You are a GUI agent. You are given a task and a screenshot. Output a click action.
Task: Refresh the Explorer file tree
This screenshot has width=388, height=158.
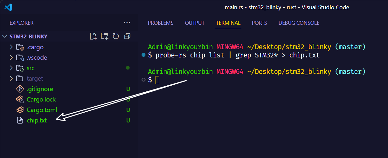click(x=116, y=36)
